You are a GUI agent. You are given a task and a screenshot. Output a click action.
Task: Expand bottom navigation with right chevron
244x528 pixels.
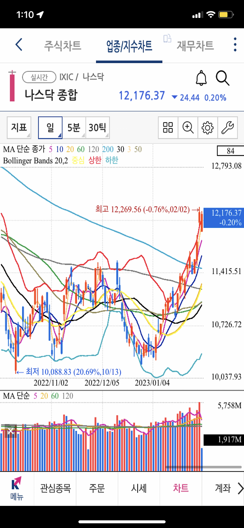click(x=240, y=488)
